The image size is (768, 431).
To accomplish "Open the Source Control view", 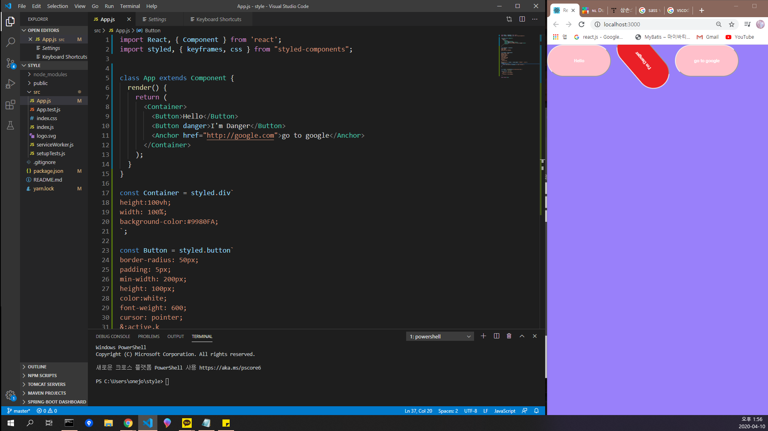I will [10, 63].
